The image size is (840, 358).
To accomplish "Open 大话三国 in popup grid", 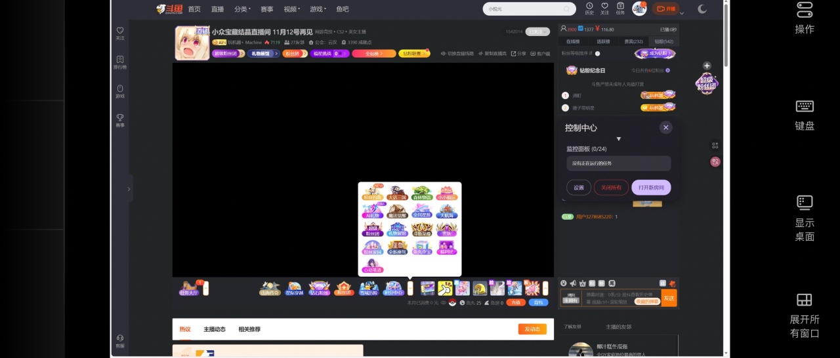I will tap(397, 192).
